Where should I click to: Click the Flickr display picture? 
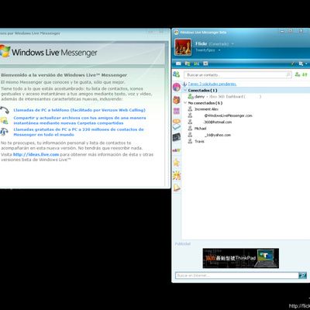click(x=183, y=47)
